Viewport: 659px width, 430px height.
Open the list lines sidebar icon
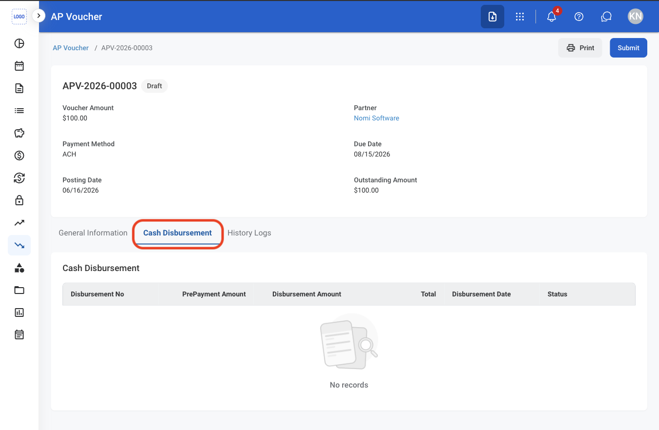19,111
